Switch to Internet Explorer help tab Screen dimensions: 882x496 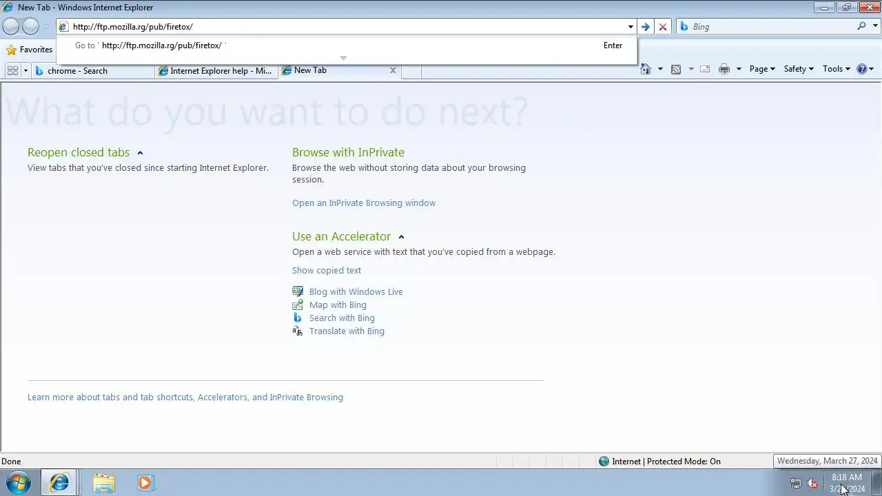pyautogui.click(x=216, y=70)
